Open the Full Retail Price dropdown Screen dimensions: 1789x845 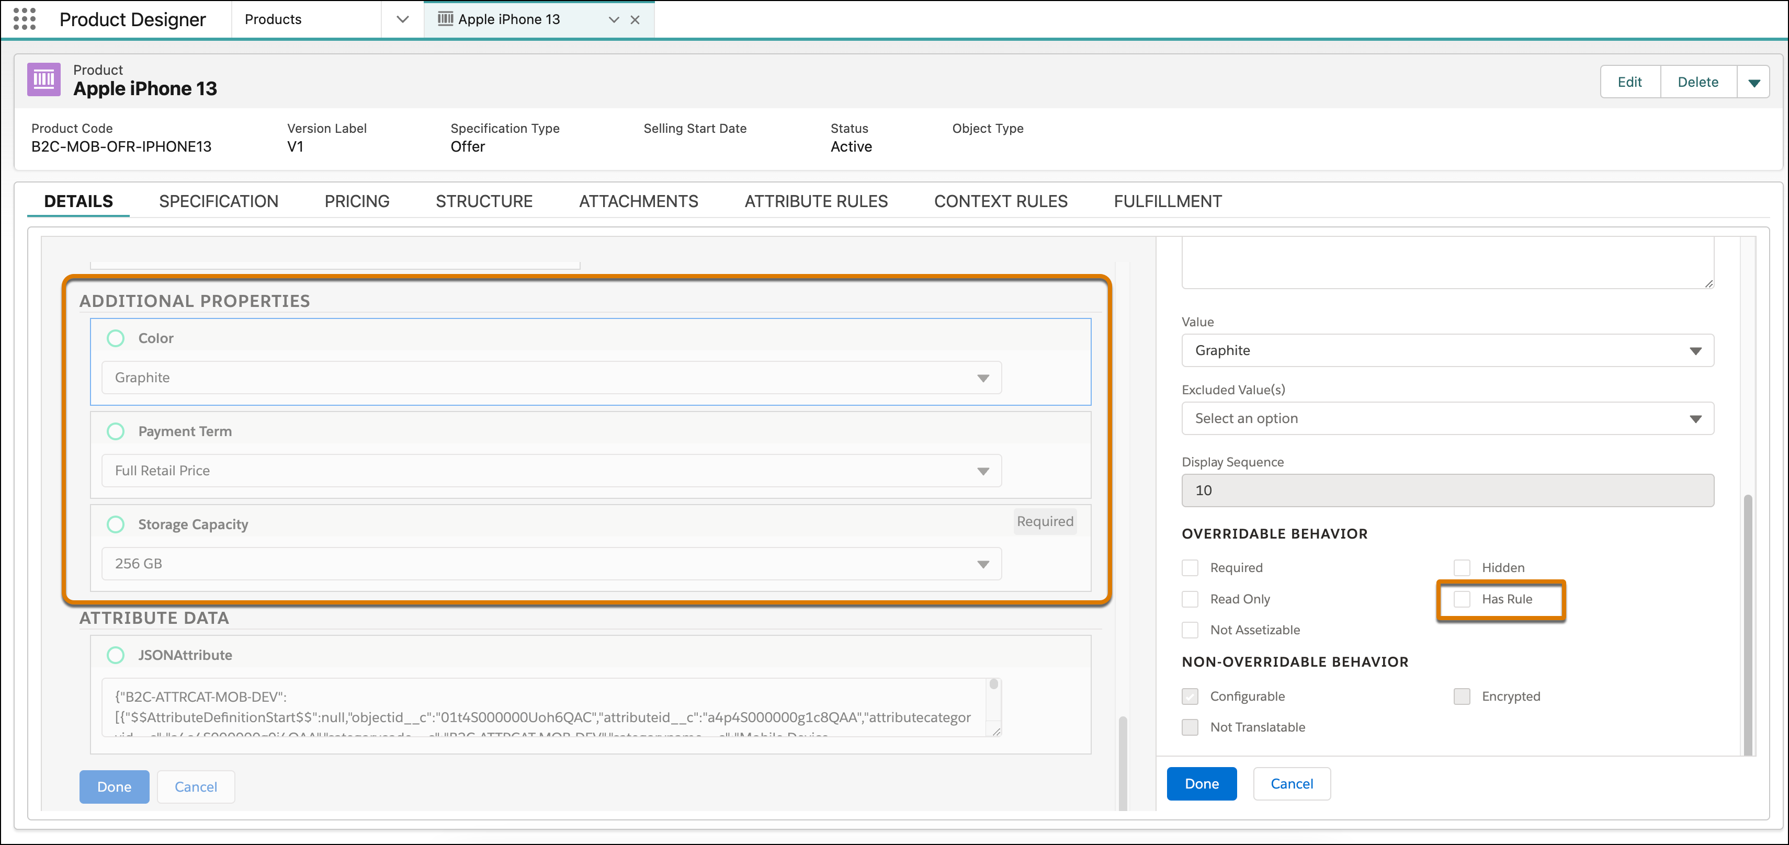click(551, 471)
